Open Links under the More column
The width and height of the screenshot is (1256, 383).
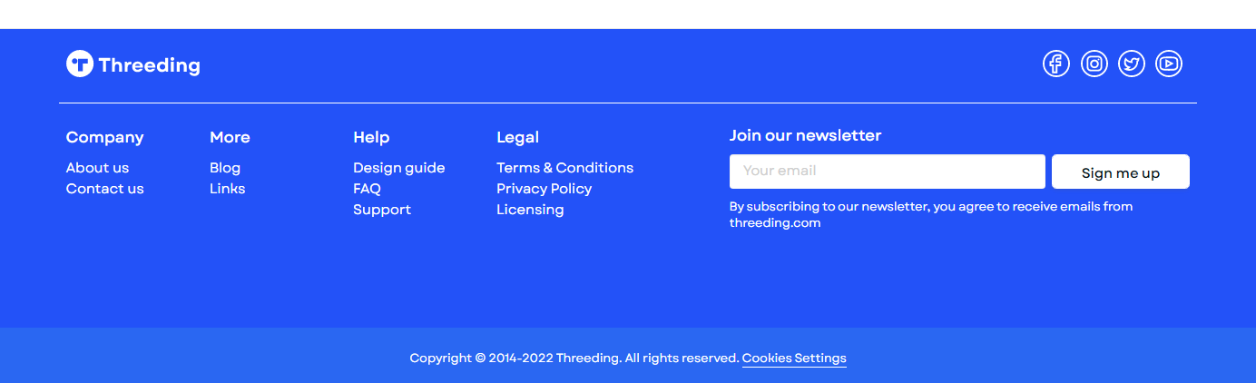227,189
